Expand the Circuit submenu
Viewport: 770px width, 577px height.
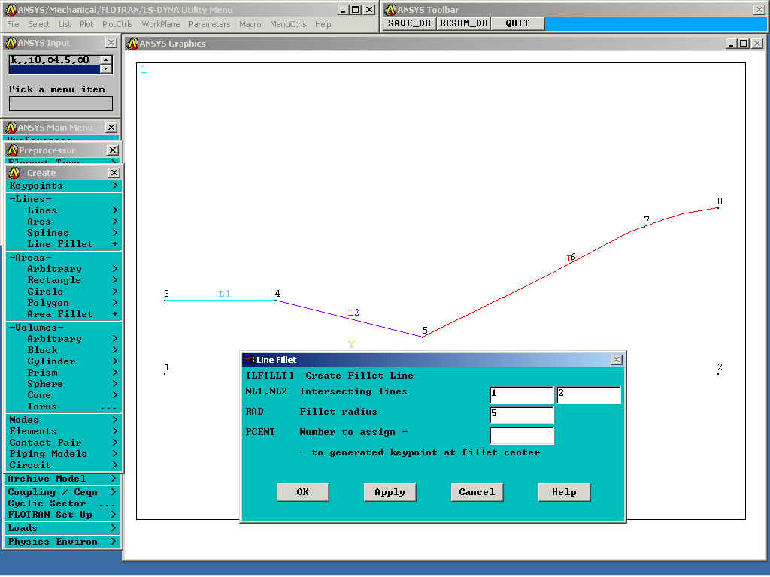coord(63,466)
